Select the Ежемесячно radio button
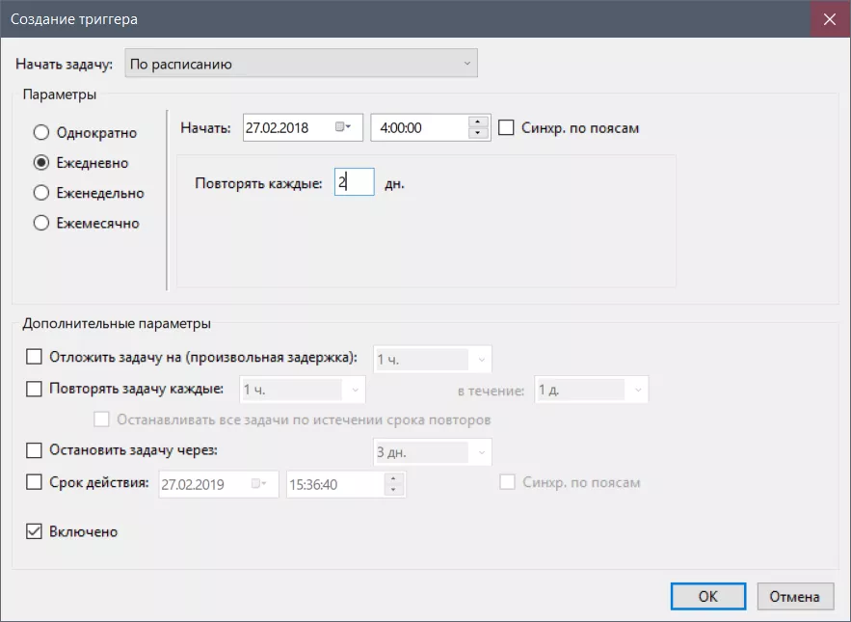Screen dimensions: 851x622 tap(41, 223)
